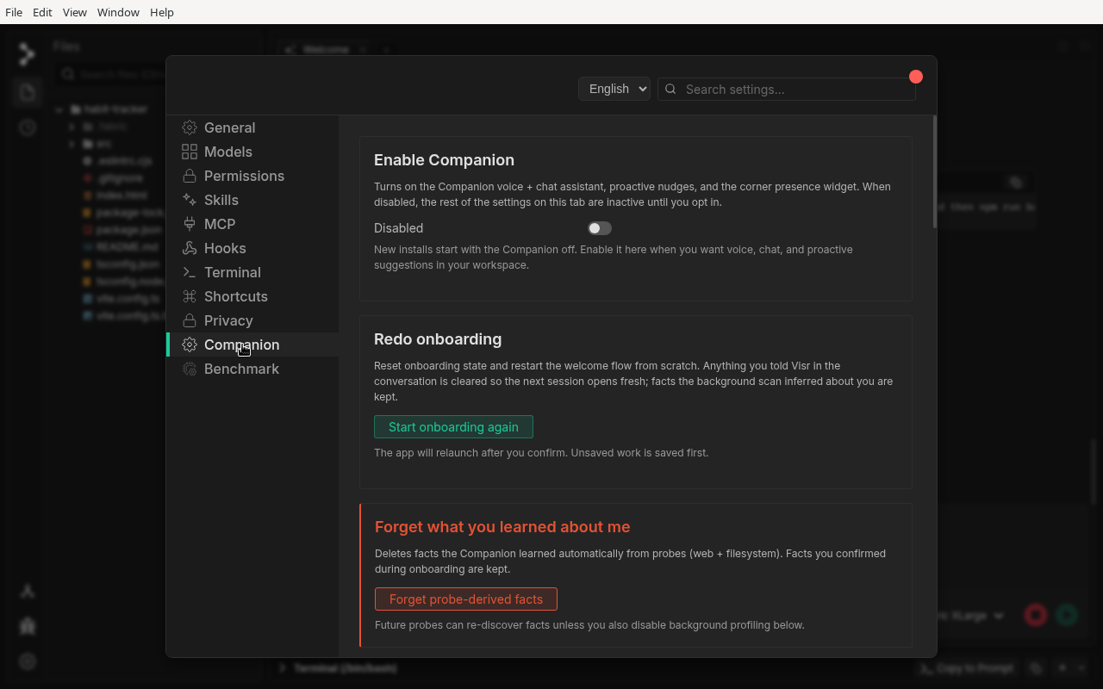Click the grid icon next to Models

[190, 152]
